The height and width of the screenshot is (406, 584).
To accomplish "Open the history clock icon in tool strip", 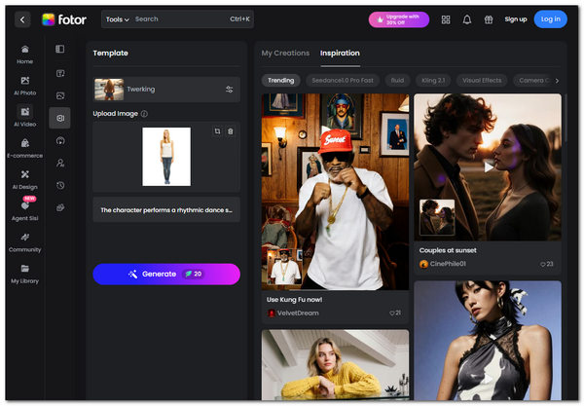I will tap(60, 185).
